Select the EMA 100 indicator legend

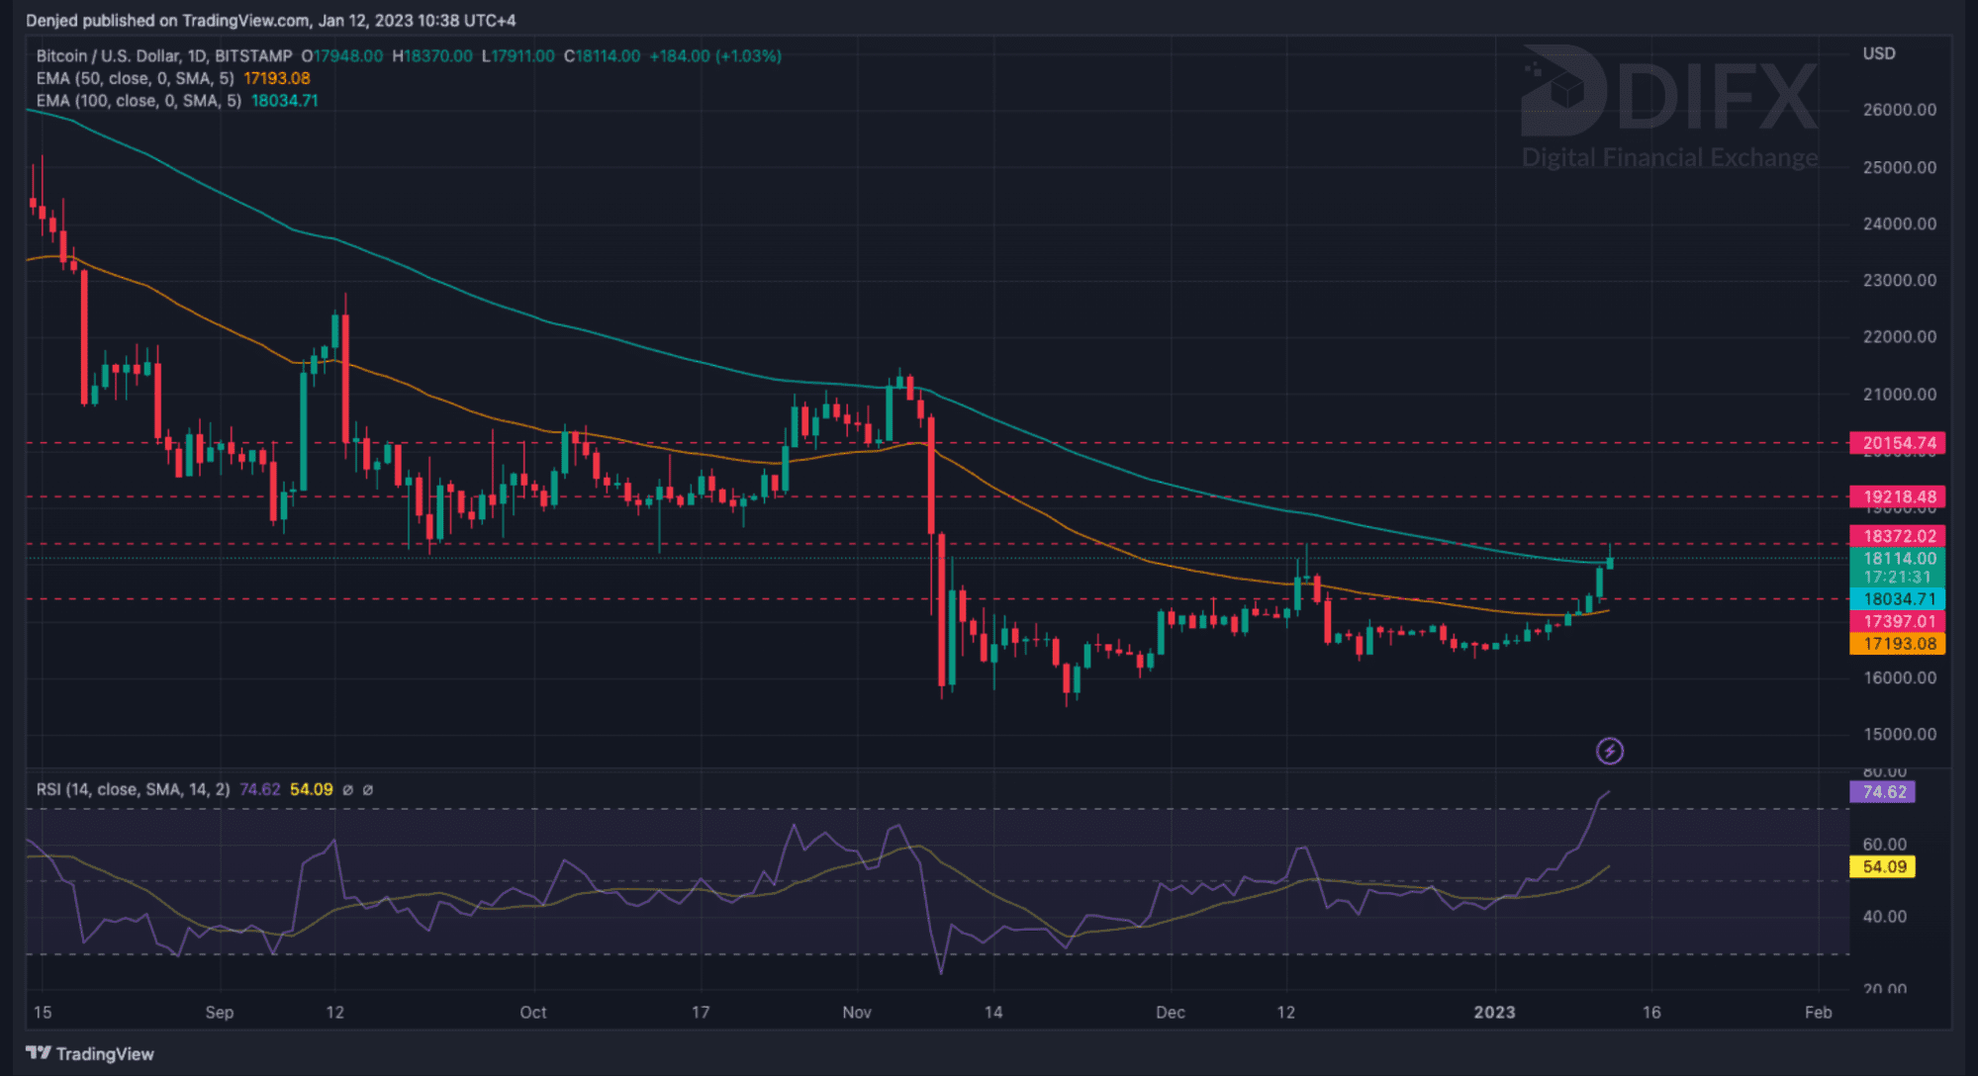[139, 101]
